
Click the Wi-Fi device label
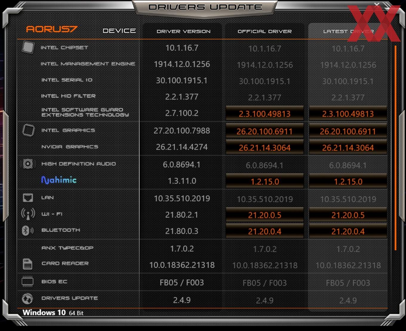coord(52,214)
